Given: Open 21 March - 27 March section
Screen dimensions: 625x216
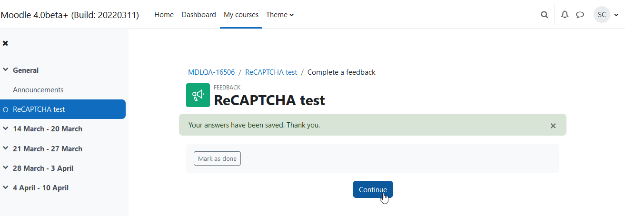Looking at the screenshot, I should pyautogui.click(x=48, y=149).
